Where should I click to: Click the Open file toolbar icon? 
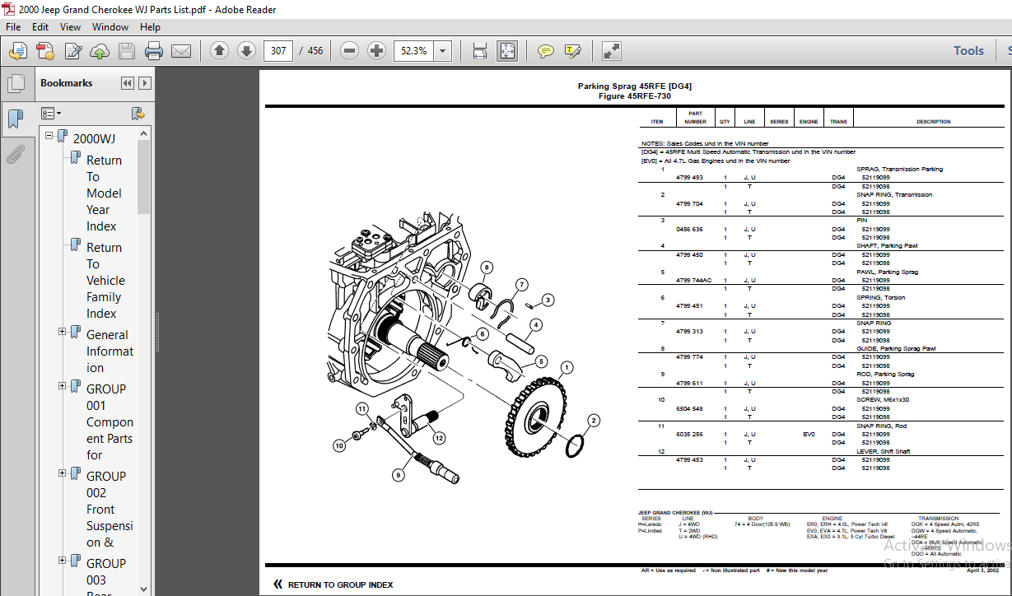(17, 51)
